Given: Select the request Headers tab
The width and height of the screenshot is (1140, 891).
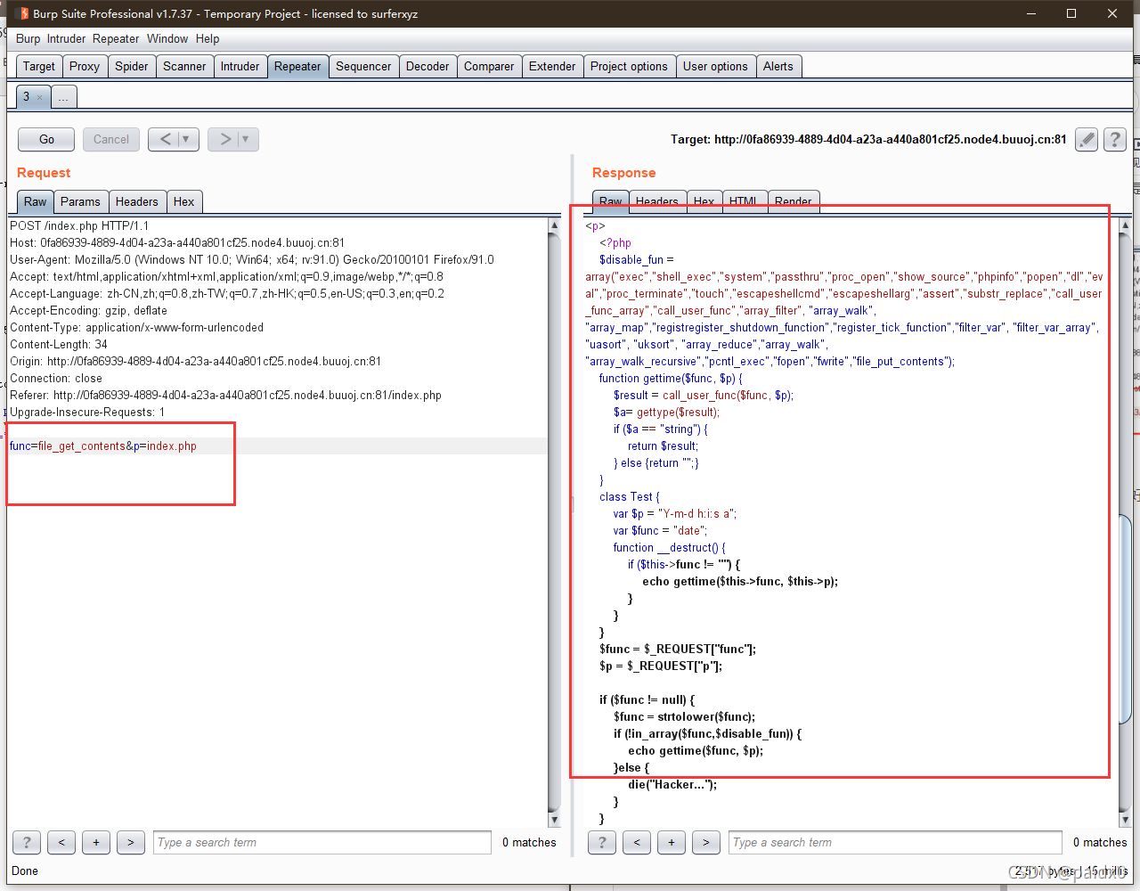Looking at the screenshot, I should click(x=137, y=201).
